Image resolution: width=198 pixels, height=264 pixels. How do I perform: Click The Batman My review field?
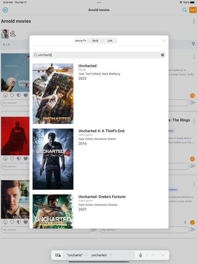pyautogui.click(x=15, y=166)
